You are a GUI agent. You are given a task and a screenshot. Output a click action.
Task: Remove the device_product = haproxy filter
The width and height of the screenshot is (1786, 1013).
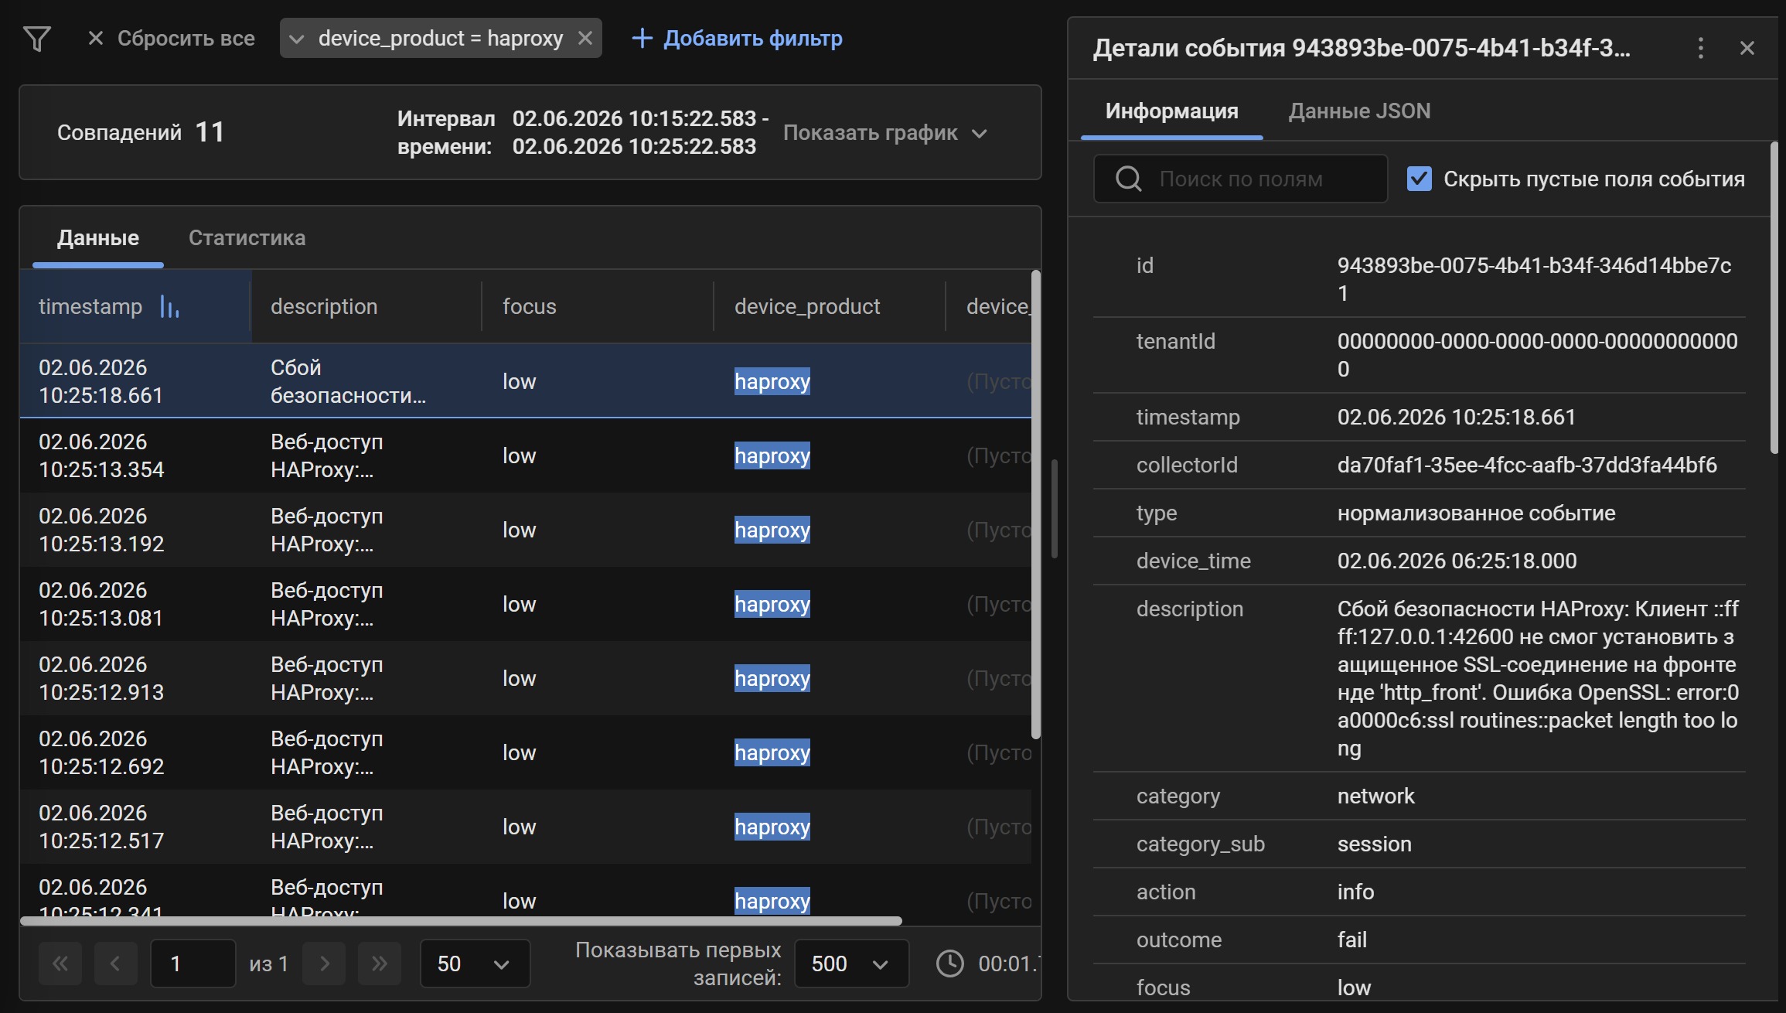585,38
